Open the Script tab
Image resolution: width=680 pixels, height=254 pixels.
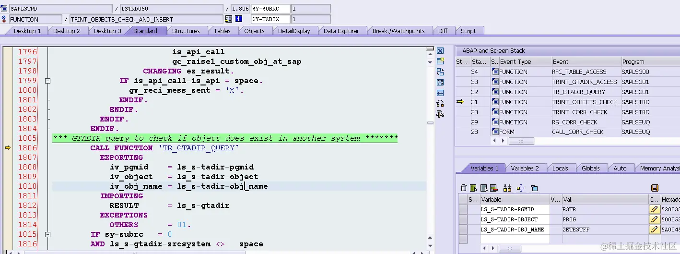click(469, 31)
